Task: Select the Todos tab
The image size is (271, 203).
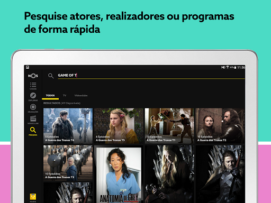Action: 50,96
